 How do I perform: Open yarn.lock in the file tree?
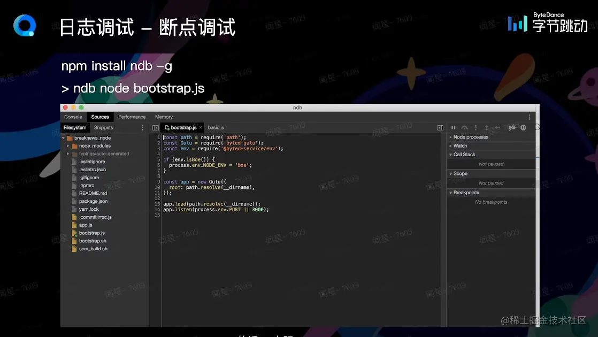click(x=89, y=209)
